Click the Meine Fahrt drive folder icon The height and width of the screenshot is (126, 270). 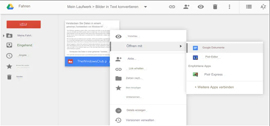tap(9, 36)
